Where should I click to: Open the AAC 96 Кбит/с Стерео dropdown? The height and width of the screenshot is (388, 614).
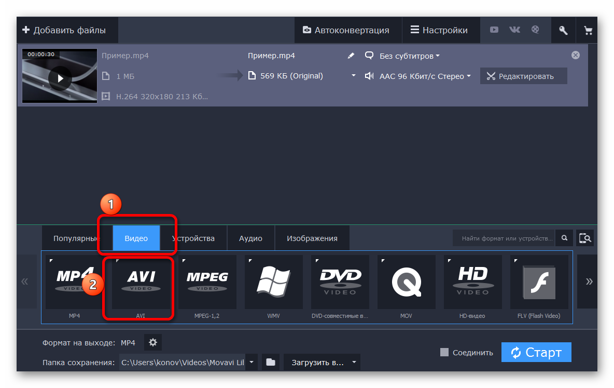[418, 76]
